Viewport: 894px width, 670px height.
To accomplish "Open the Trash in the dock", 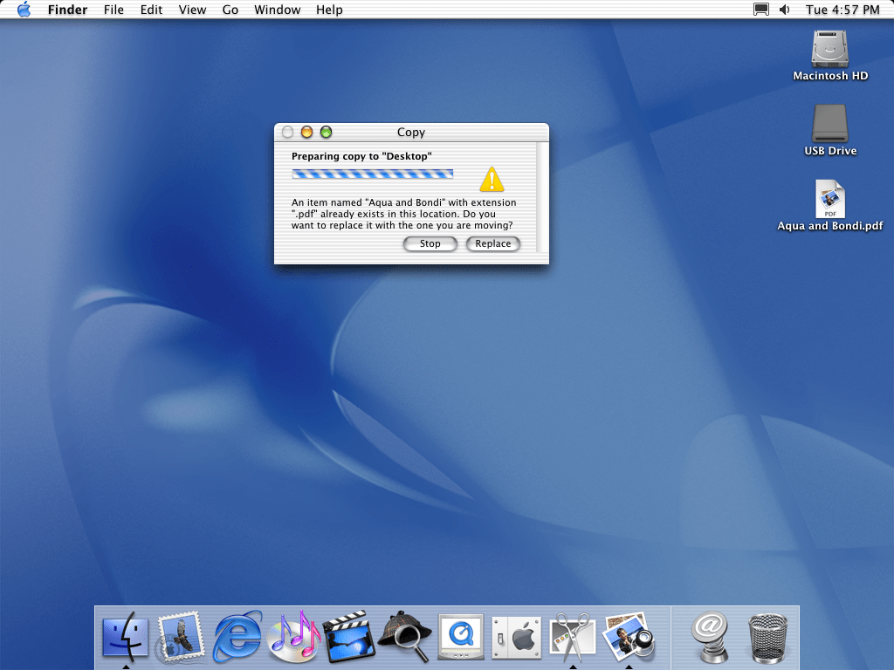I will click(x=767, y=639).
